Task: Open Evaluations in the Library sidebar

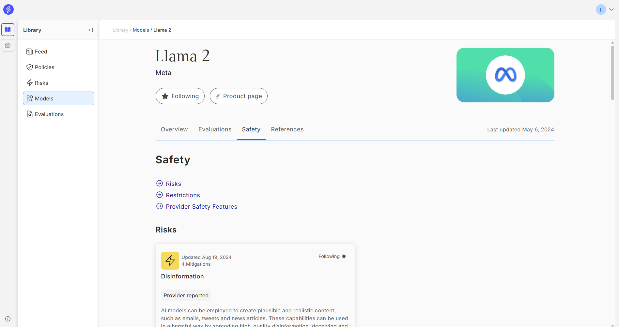Action: 58,114
